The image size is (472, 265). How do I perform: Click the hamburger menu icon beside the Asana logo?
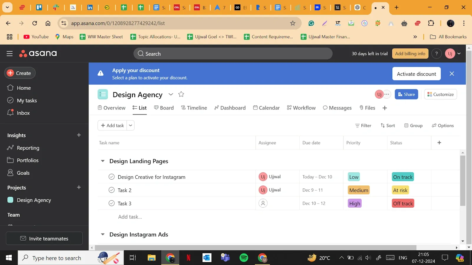[x=10, y=54]
